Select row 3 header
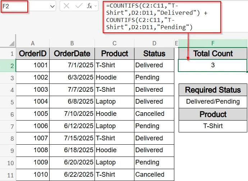 point(8,78)
